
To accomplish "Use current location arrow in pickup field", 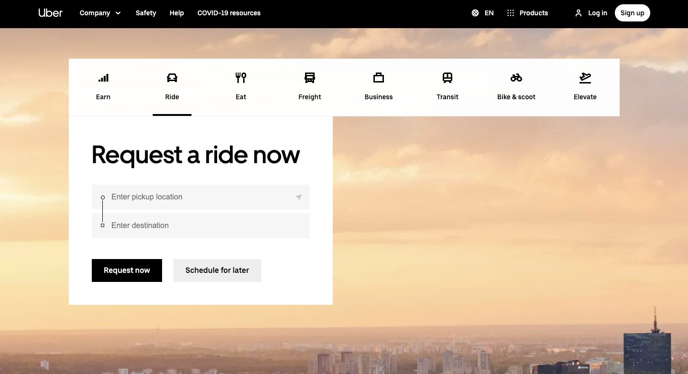I will point(298,197).
